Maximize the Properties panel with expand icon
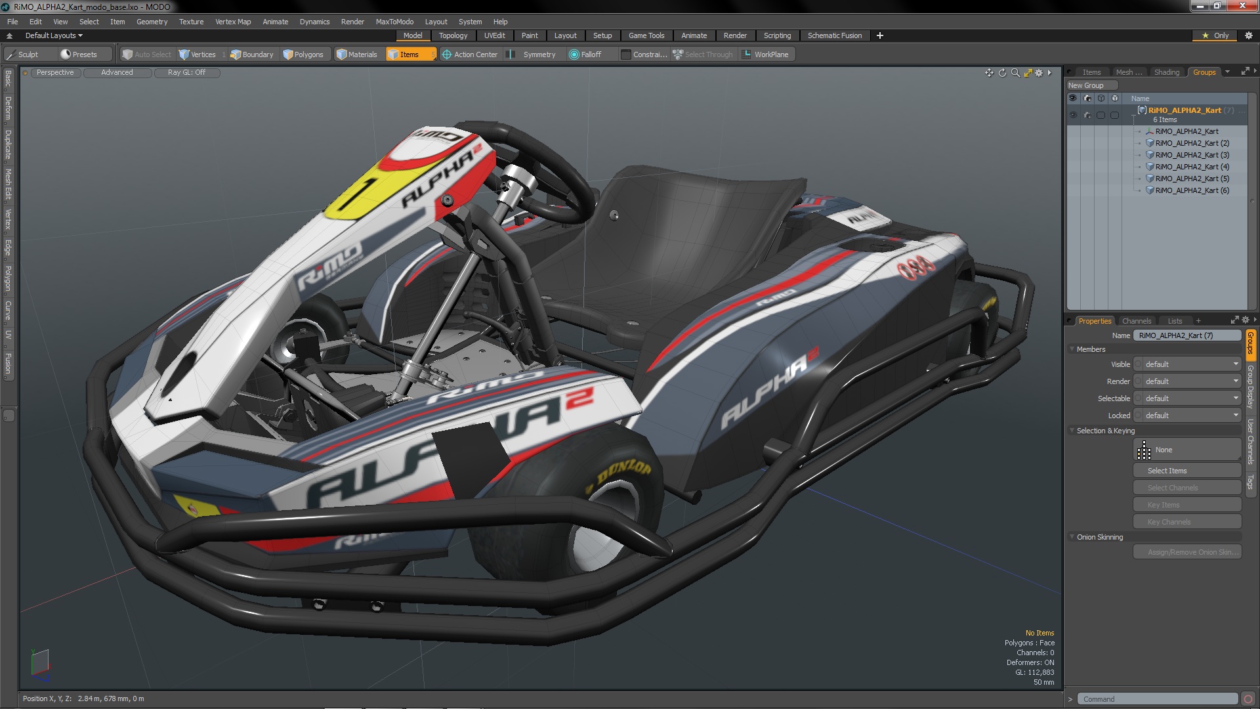This screenshot has width=1260, height=709. point(1234,320)
